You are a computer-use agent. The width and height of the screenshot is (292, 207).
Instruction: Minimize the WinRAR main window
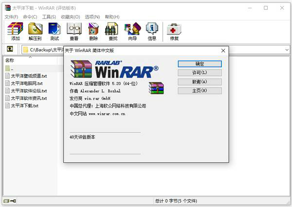pyautogui.click(x=250, y=8)
